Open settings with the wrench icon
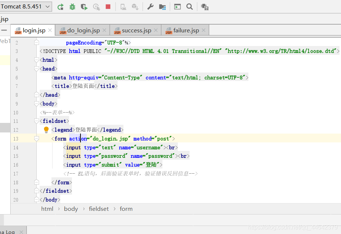 150,7
